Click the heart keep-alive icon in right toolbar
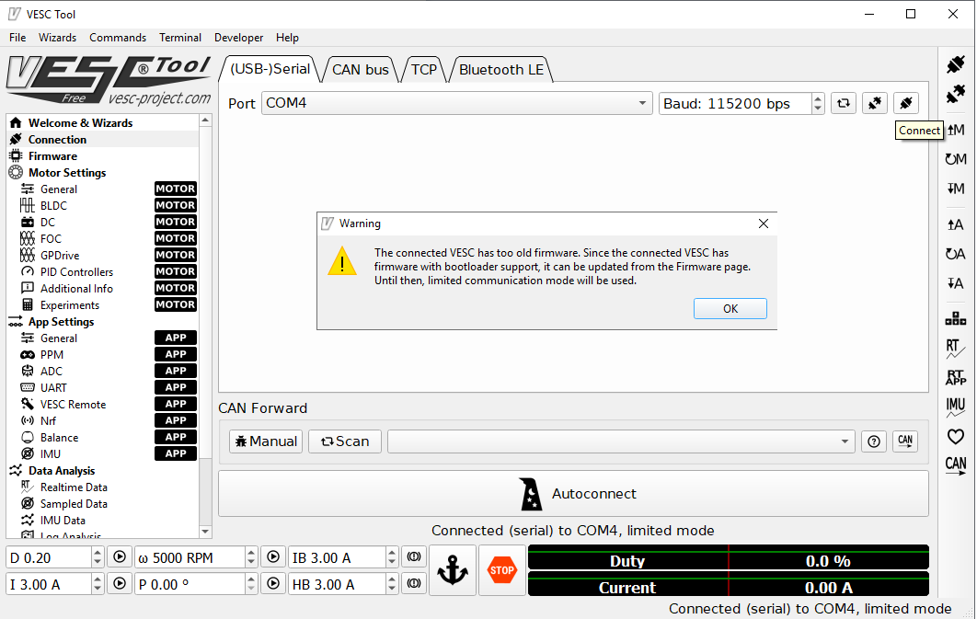This screenshot has height=619, width=977. click(x=956, y=437)
